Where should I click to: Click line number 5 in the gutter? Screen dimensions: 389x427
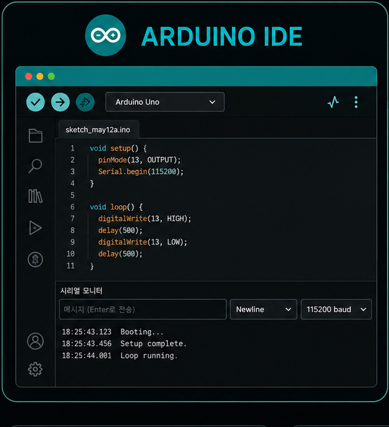coord(72,195)
